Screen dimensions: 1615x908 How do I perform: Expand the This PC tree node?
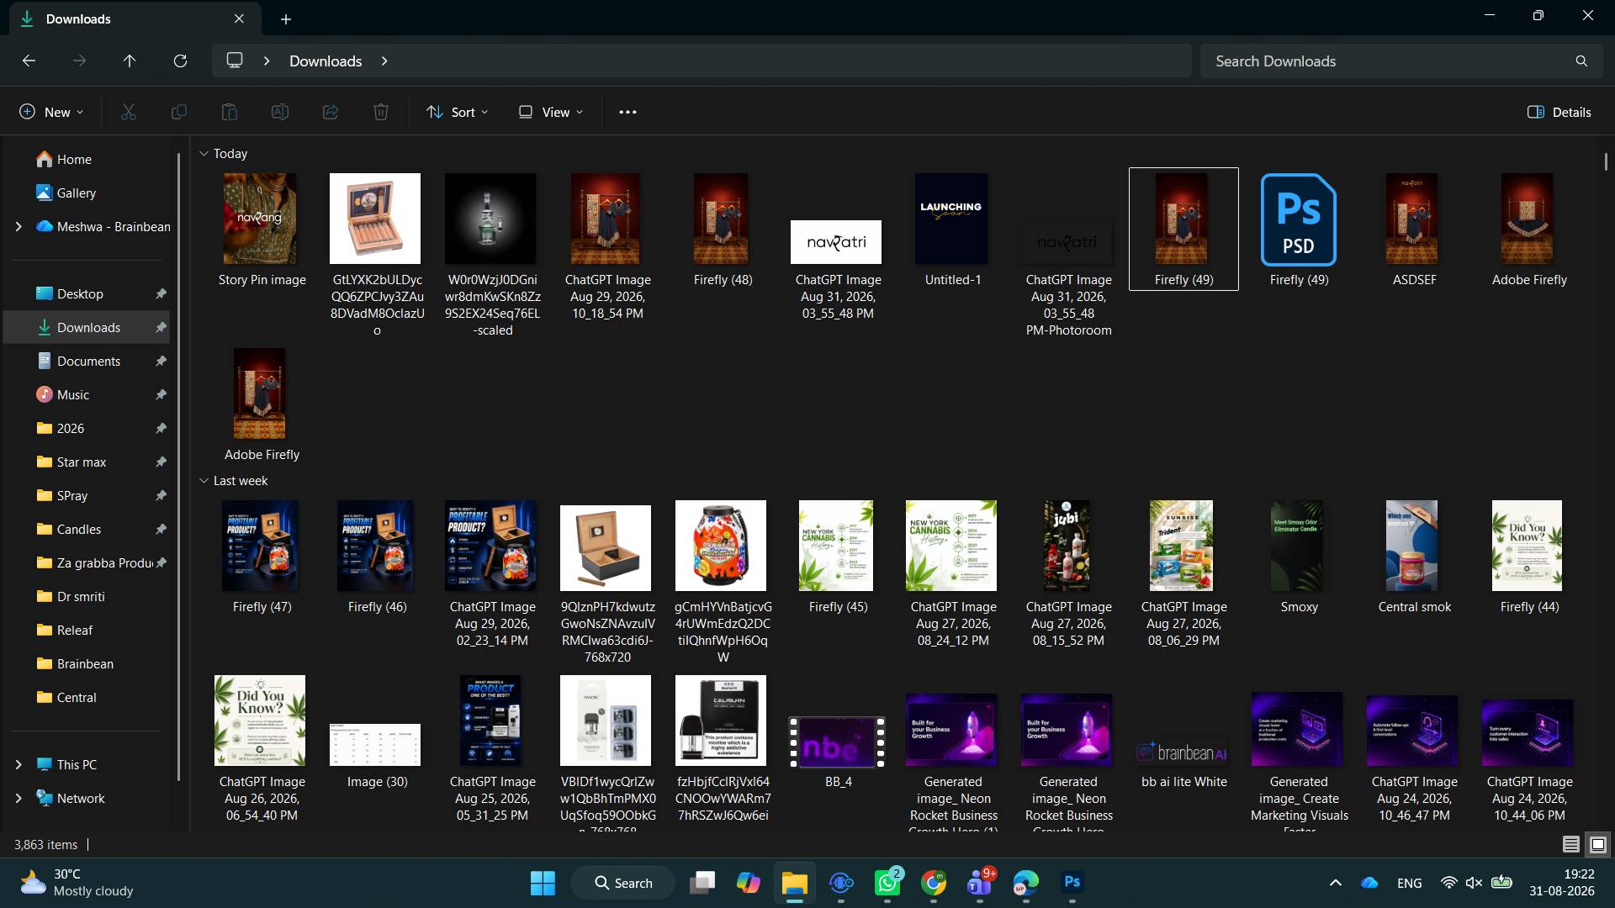(19, 764)
